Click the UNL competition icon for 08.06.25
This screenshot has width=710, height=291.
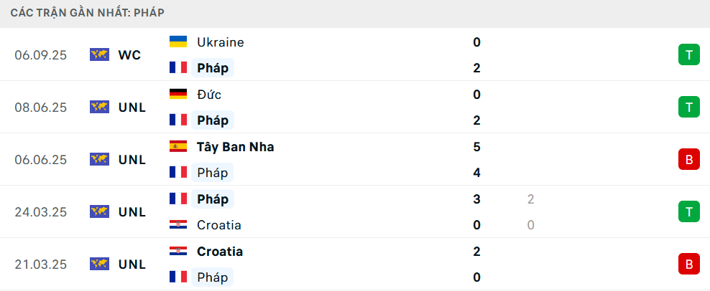[x=99, y=107]
